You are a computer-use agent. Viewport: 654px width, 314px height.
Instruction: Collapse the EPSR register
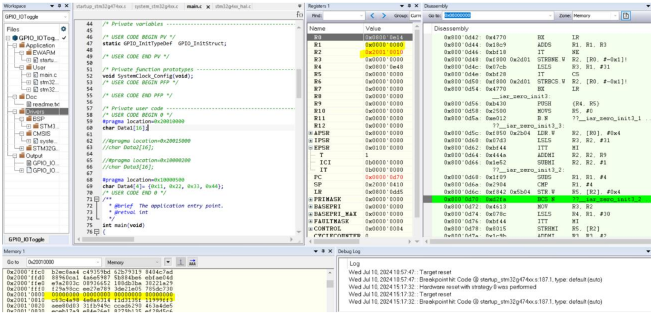310,148
